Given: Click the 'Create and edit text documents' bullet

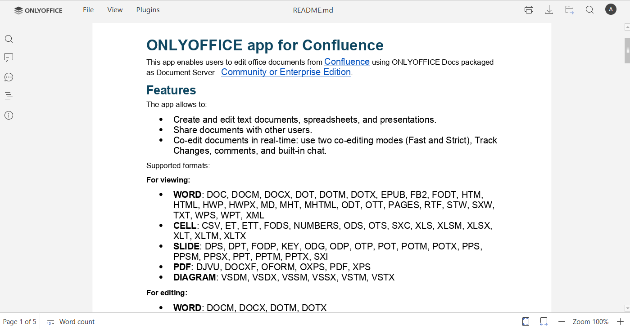Looking at the screenshot, I should pos(305,120).
